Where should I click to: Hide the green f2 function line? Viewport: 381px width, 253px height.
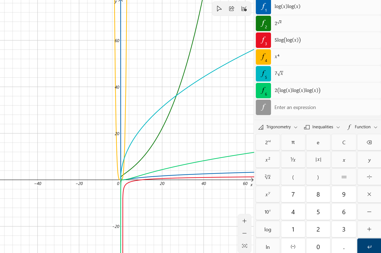pyautogui.click(x=263, y=23)
